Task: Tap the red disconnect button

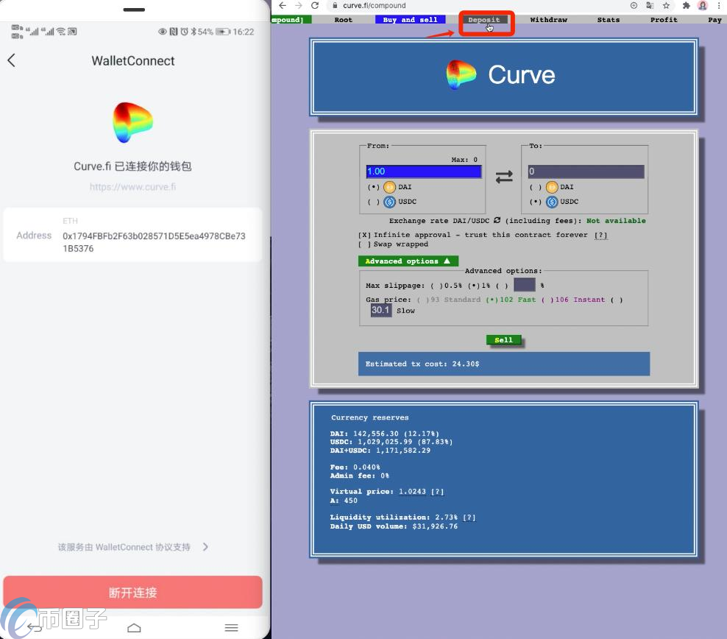Action: [132, 592]
